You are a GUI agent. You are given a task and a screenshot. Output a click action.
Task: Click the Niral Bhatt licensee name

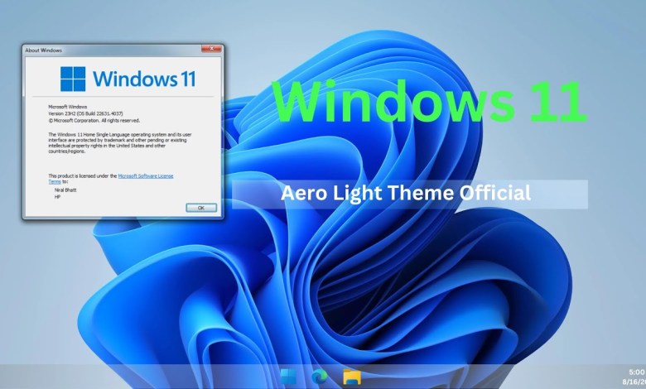65,190
